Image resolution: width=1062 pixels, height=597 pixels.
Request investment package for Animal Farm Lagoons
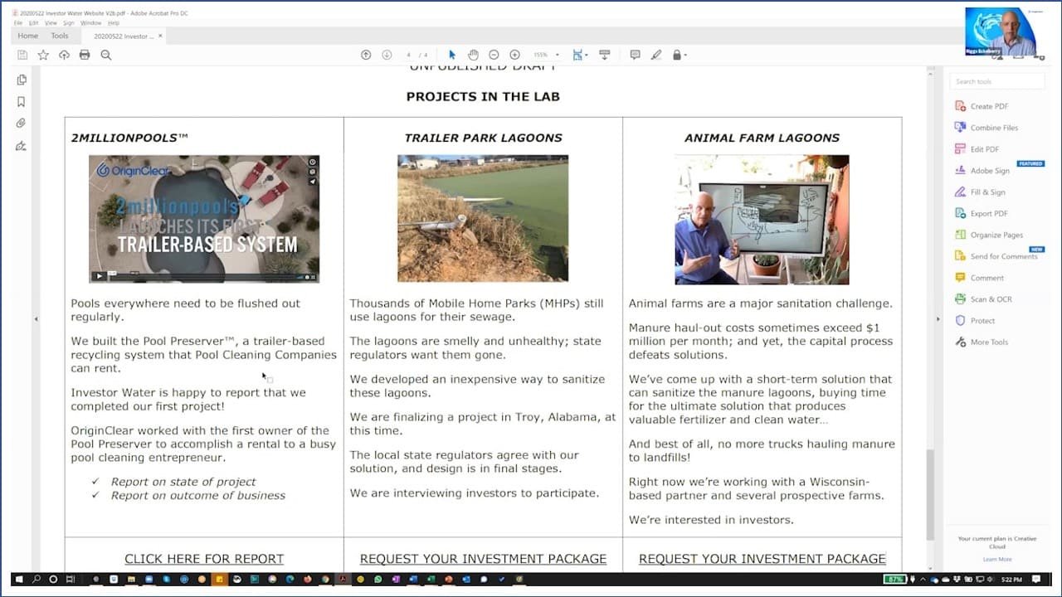pos(762,559)
